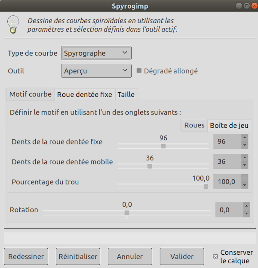Select the Boîte de jeu sub-tab

click(229, 126)
